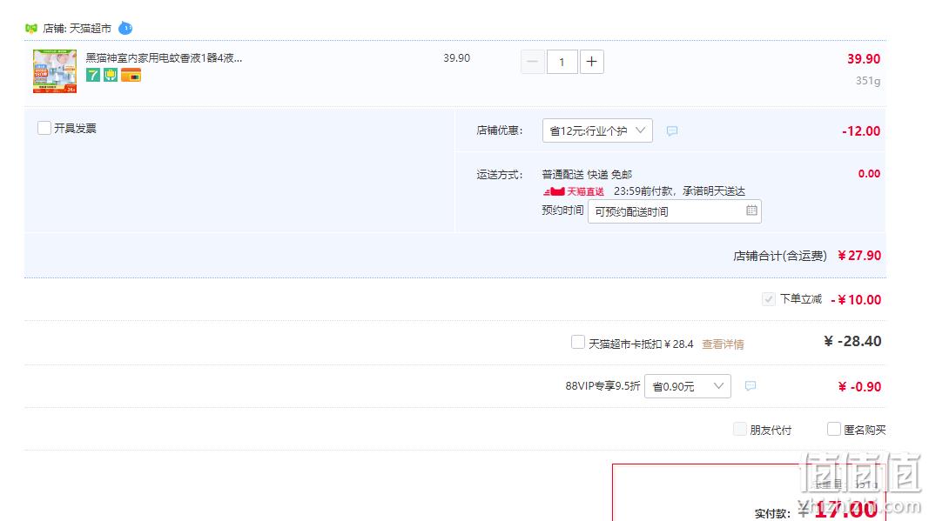Decrease quantity with the minus button

(x=533, y=62)
